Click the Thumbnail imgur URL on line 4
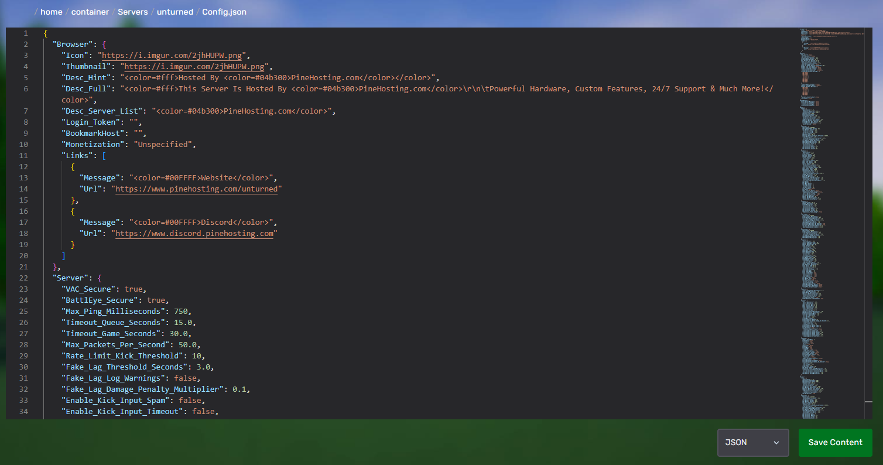This screenshot has width=883, height=465. point(196,67)
